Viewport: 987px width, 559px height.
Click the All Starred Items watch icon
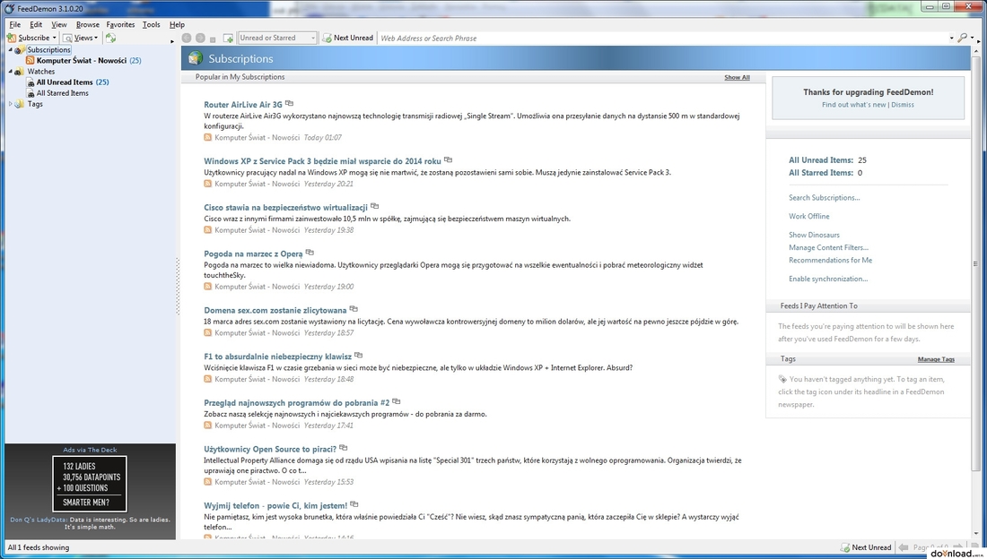click(31, 93)
